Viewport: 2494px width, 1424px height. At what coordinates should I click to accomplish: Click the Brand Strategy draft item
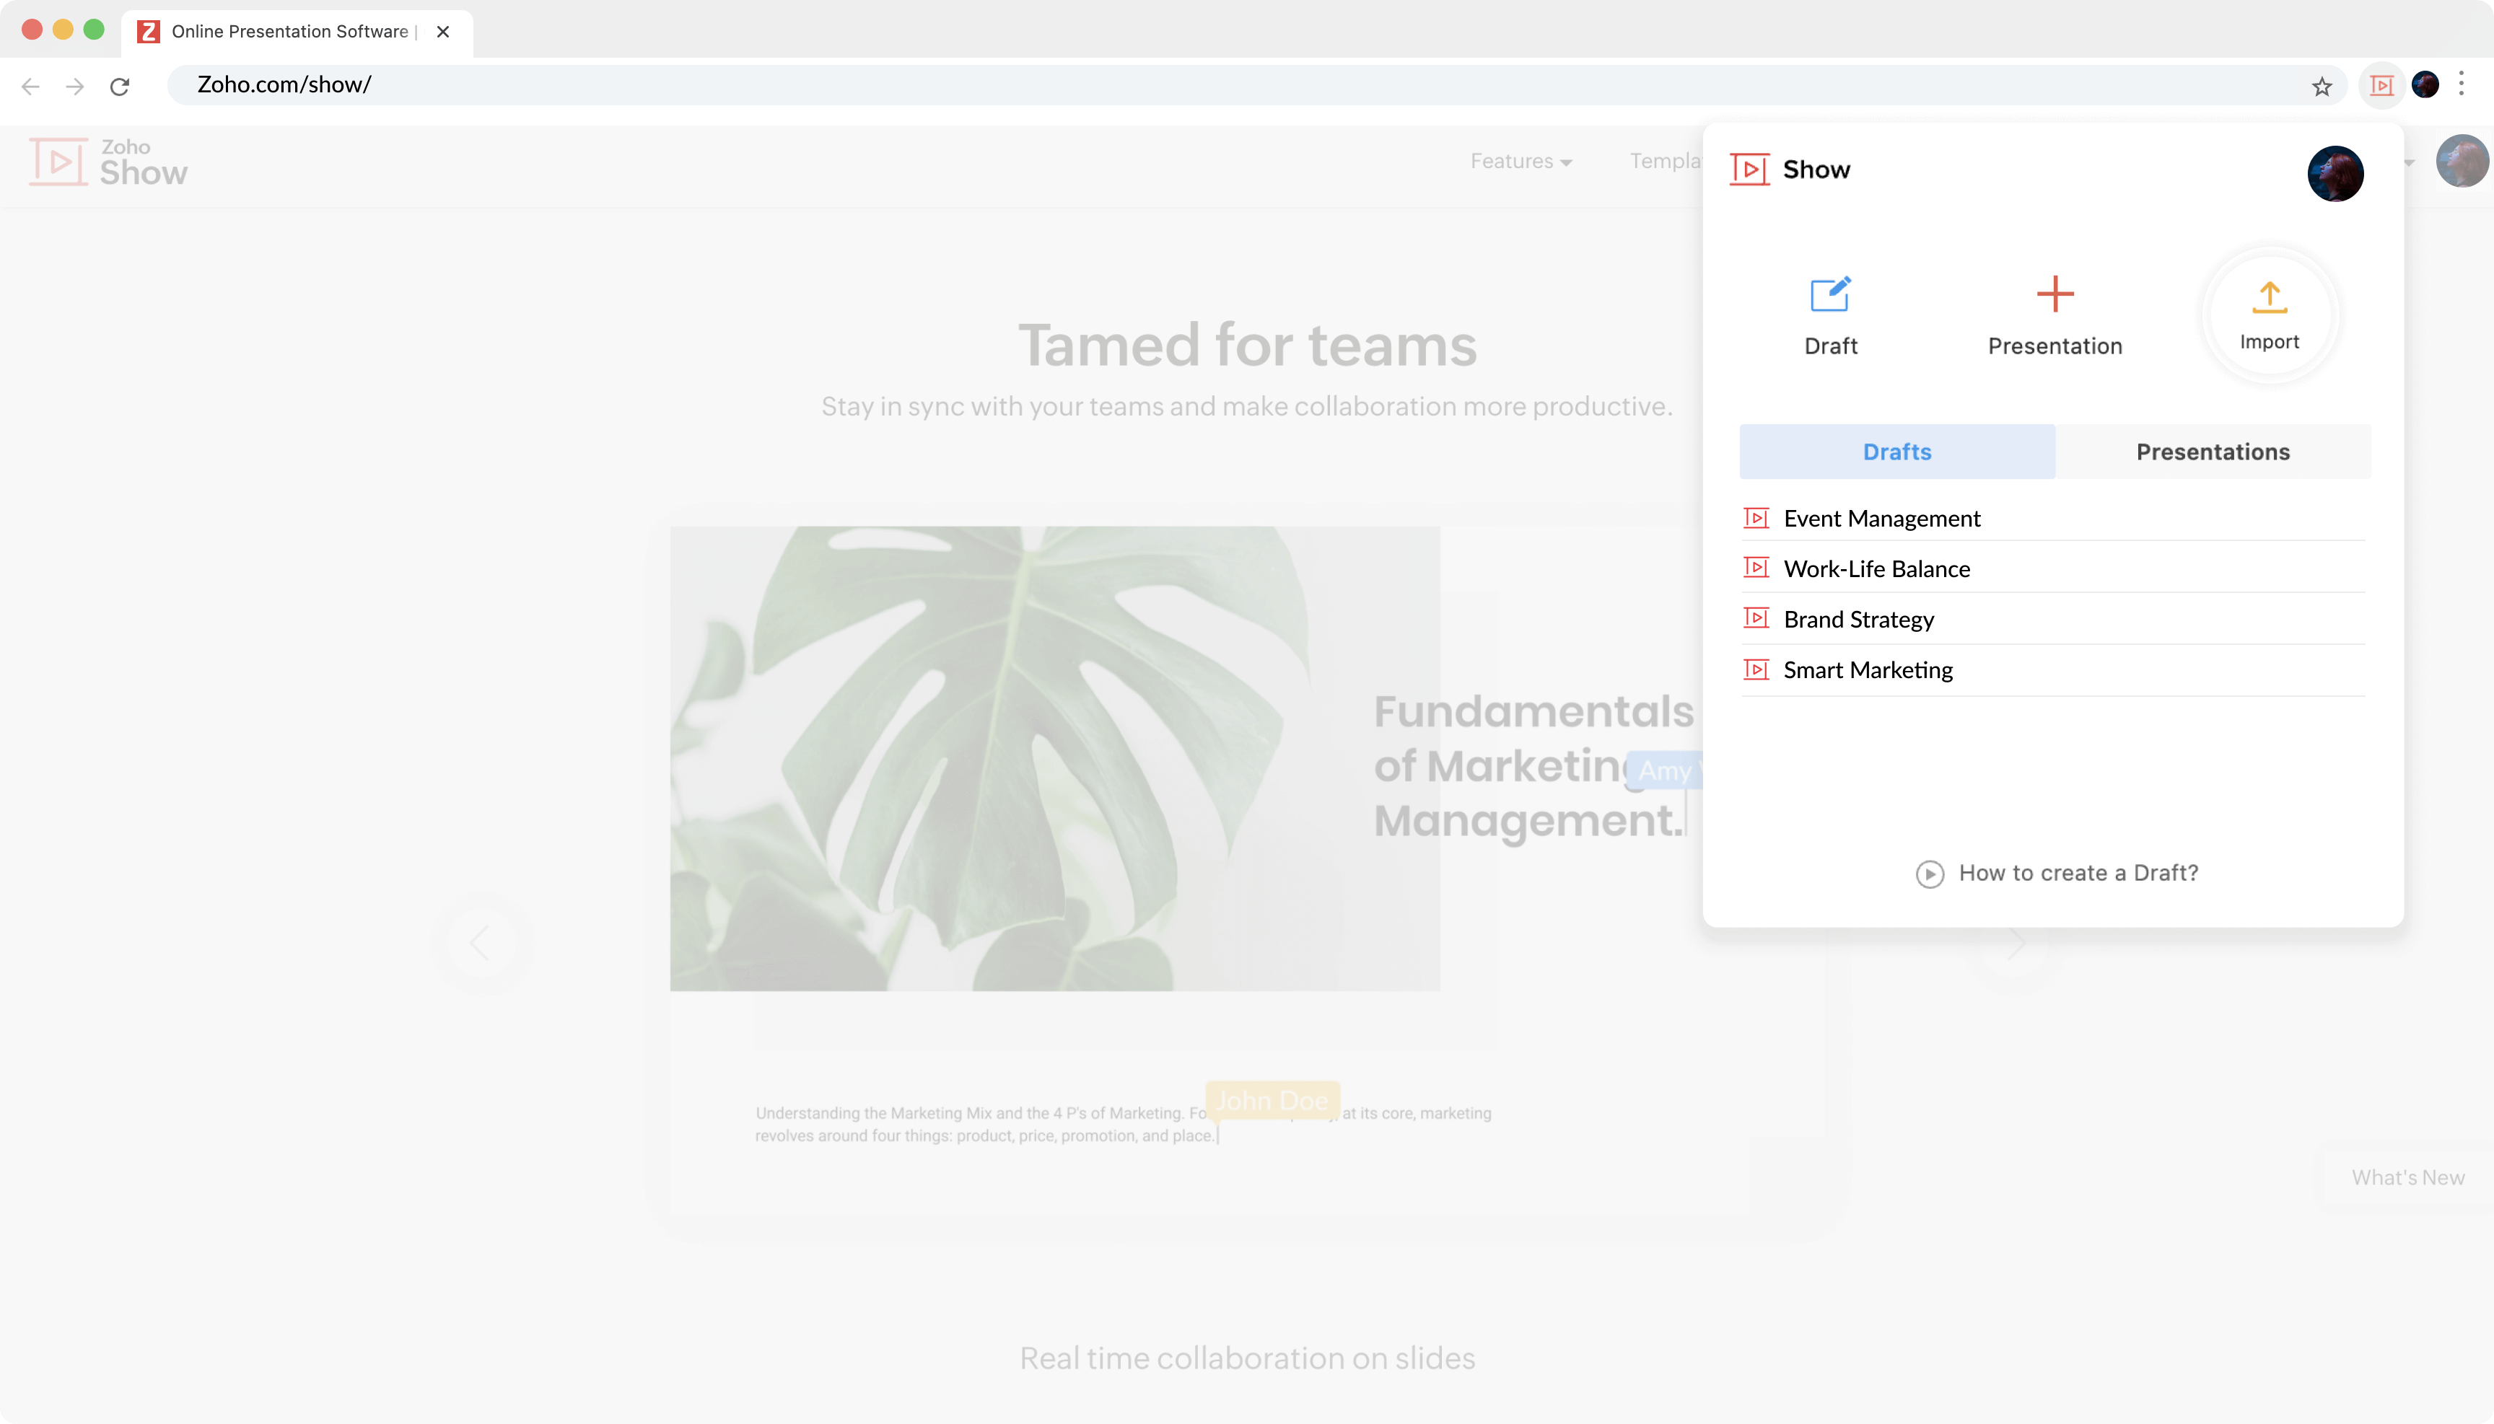coord(1858,618)
